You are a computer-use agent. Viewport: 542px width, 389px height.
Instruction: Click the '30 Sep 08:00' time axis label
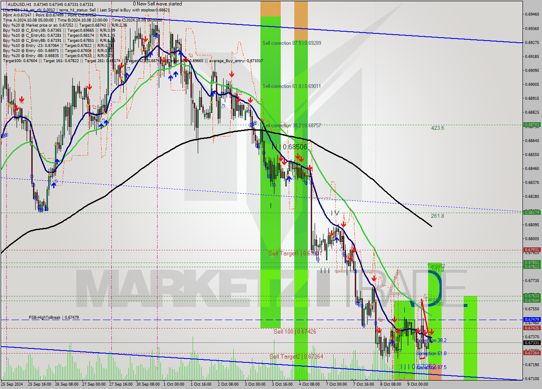[x=148, y=384]
